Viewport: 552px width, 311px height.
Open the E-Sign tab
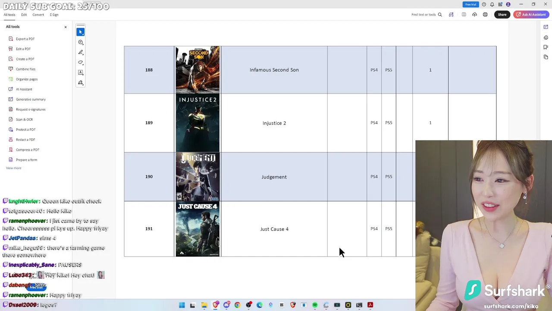[54, 15]
